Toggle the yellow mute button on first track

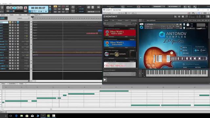point(10,22)
